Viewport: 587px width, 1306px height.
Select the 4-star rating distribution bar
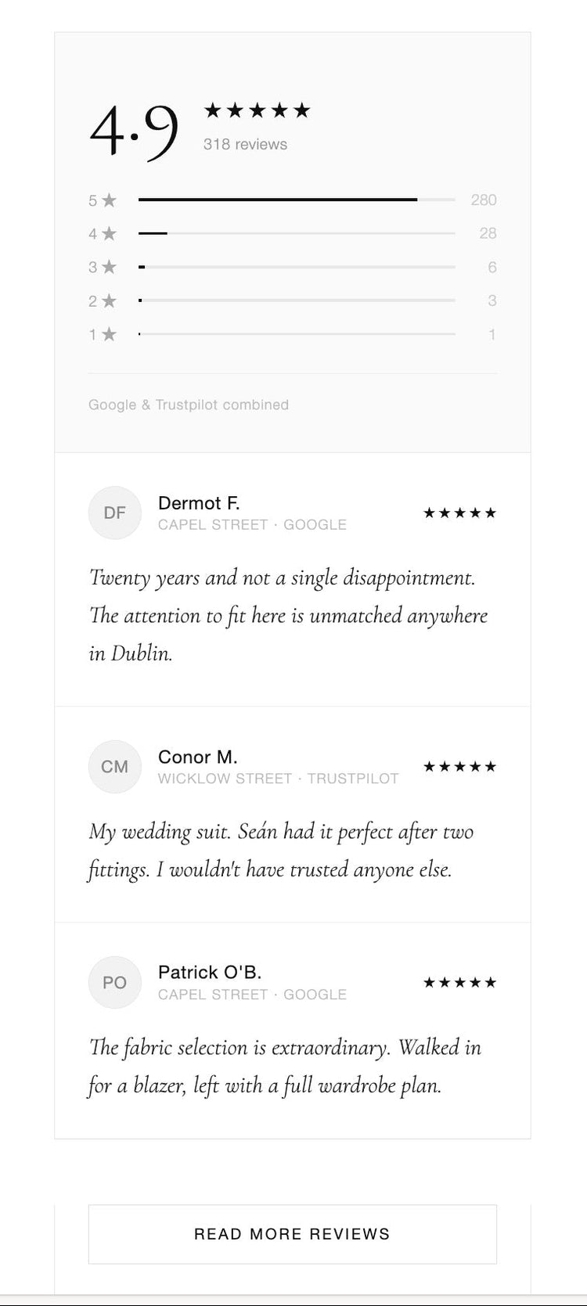(297, 233)
